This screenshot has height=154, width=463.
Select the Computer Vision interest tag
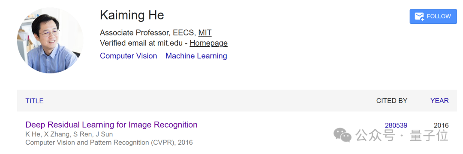(129, 56)
